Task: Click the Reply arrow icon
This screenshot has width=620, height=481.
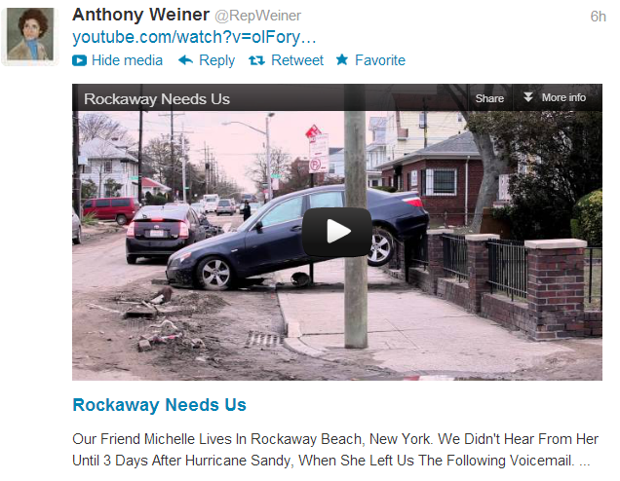Action: pyautogui.click(x=185, y=60)
